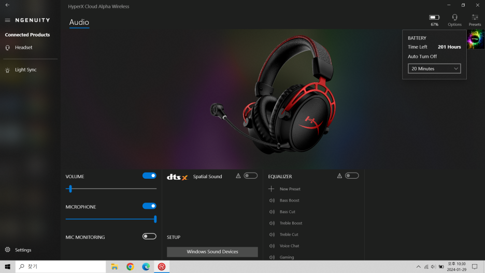Click the speaker icon beside Gaming
Viewport: 485px width, 273px height.
[272, 257]
